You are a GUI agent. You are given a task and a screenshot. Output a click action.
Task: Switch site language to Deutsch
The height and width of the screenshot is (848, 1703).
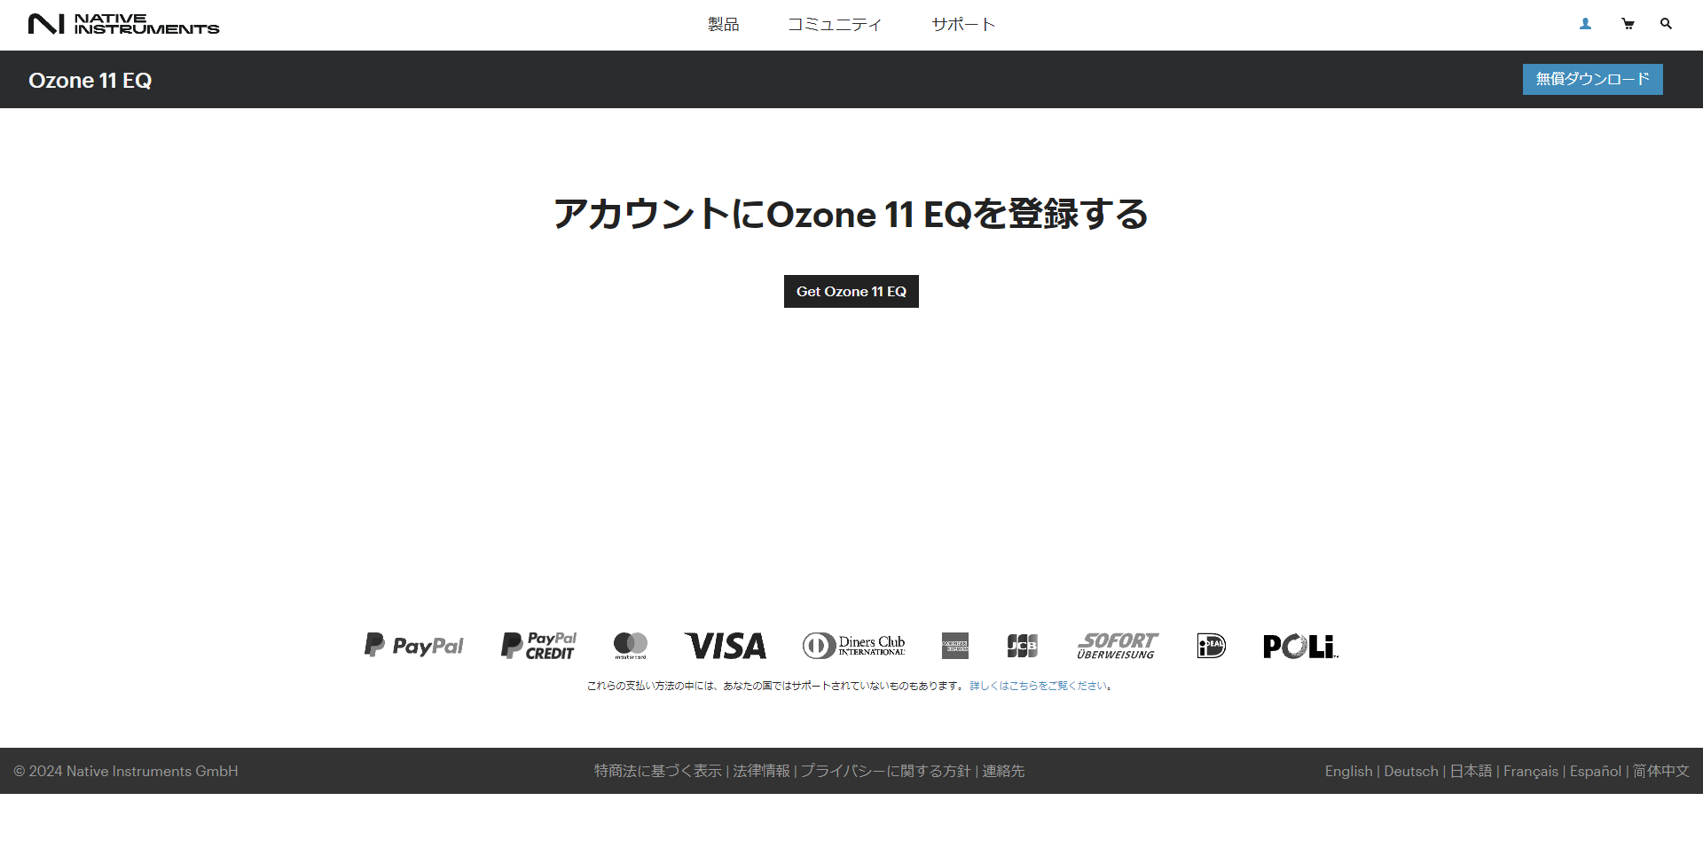point(1410,771)
